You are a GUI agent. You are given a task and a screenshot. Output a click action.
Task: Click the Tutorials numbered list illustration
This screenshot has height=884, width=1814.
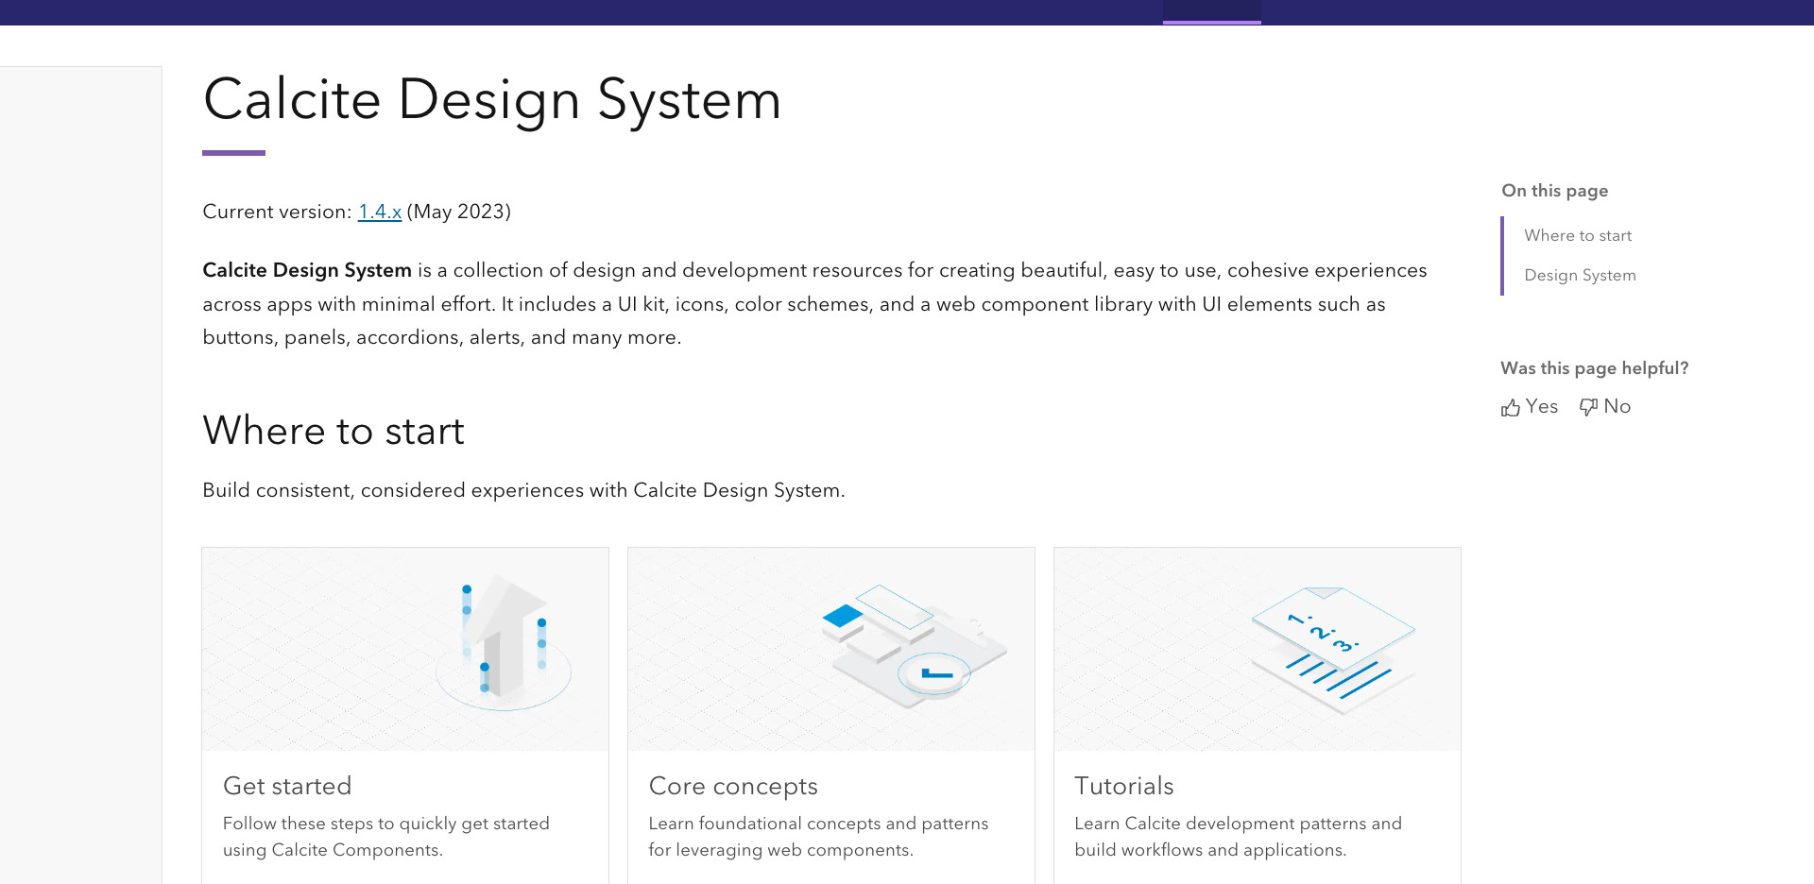tap(1333, 652)
